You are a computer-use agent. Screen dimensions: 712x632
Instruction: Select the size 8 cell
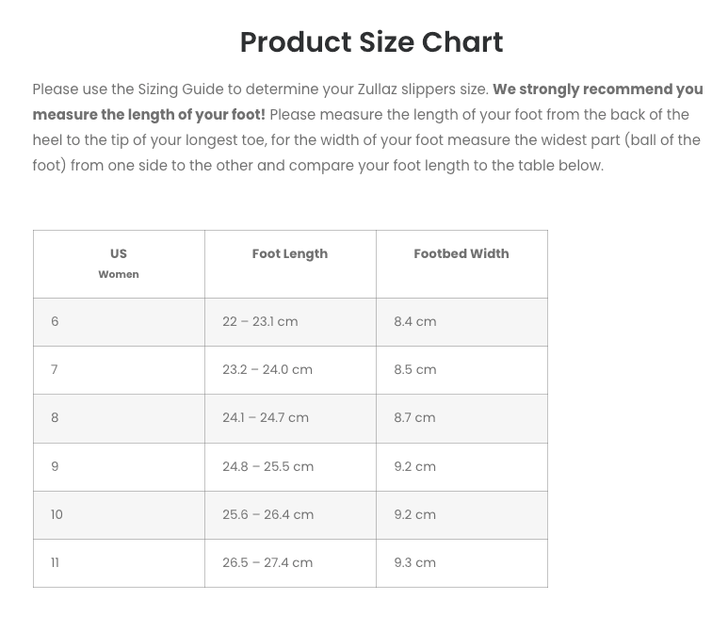[x=55, y=418]
